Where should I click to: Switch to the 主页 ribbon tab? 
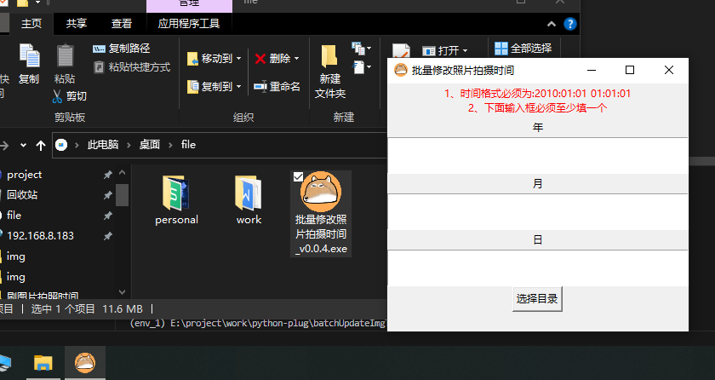(x=31, y=24)
